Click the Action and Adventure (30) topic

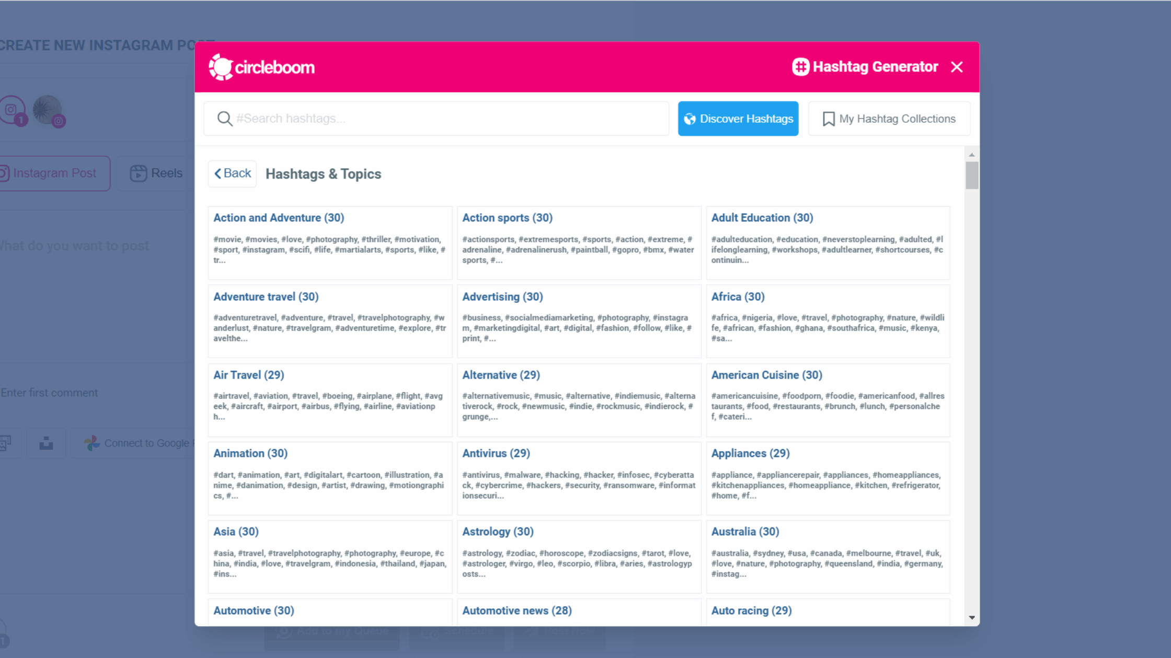click(279, 218)
